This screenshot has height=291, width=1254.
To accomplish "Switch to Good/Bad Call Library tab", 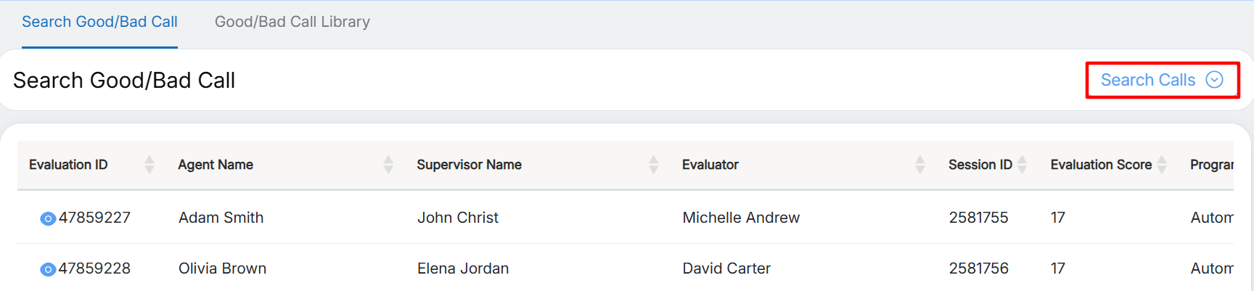I will click(292, 22).
